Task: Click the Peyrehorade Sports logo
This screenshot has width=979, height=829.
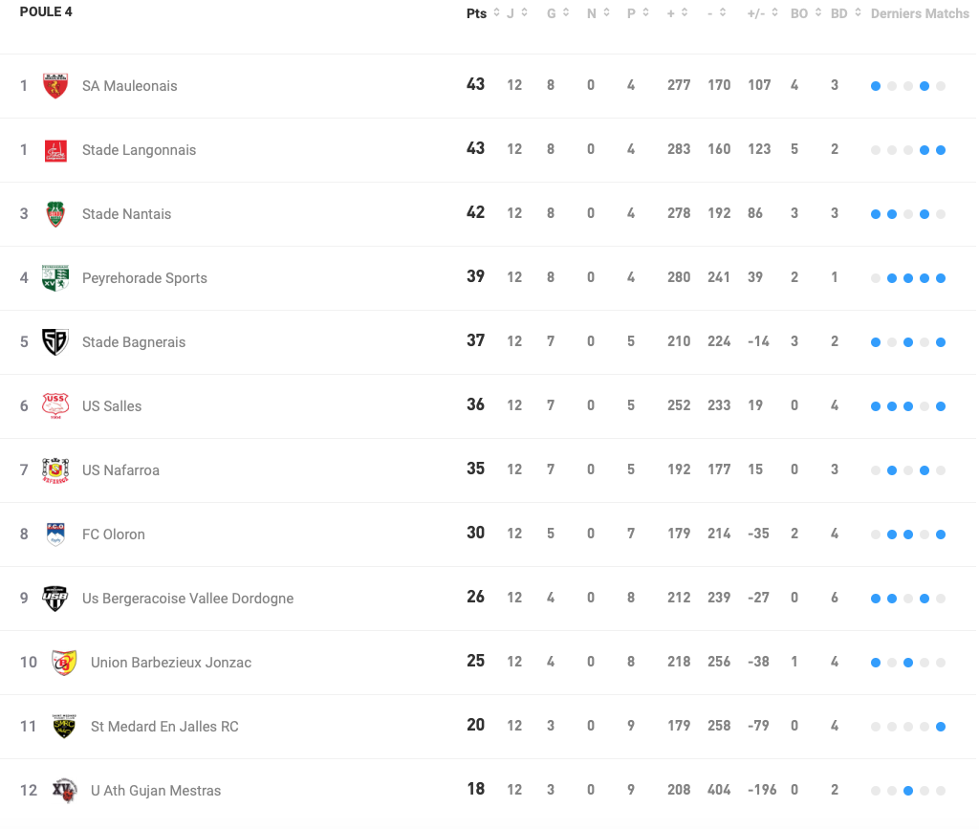Action: 55,277
